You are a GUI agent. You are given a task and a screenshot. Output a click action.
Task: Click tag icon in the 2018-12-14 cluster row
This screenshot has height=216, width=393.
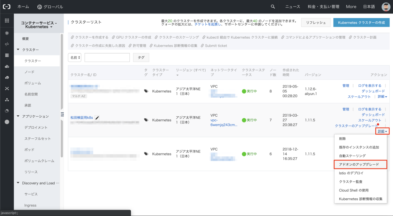(146, 154)
